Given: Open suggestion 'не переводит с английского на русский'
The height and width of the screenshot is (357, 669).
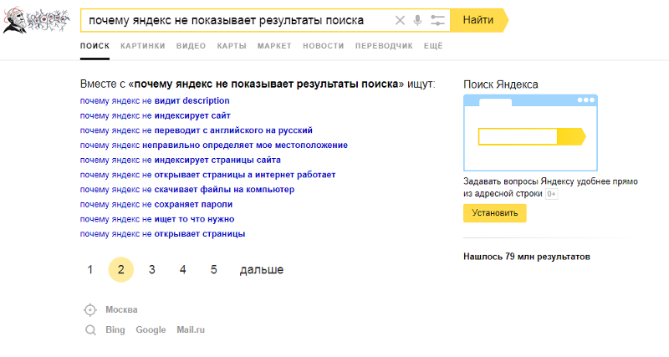Looking at the screenshot, I should click(197, 130).
